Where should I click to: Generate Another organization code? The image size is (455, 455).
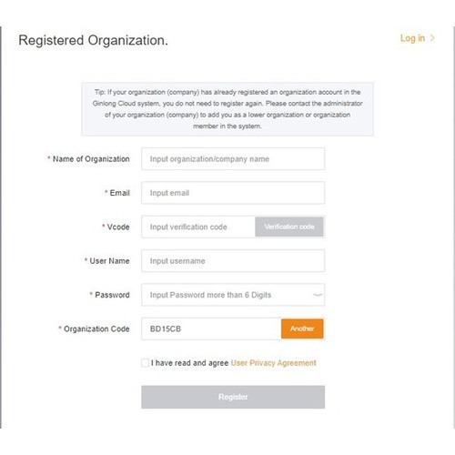coord(302,329)
